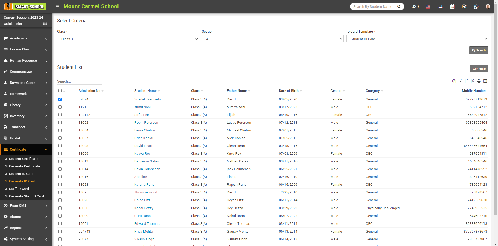Open the ID Card Template dropdown

[417, 39]
